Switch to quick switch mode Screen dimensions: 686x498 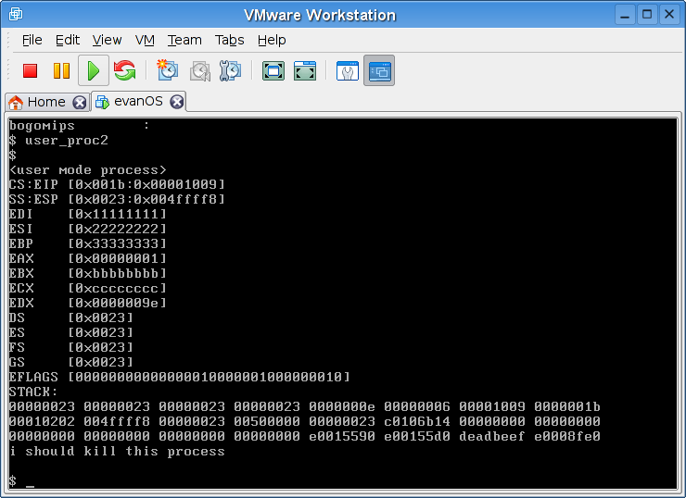pyautogui.click(x=304, y=70)
